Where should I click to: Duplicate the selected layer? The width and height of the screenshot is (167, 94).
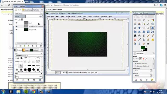click(33, 46)
